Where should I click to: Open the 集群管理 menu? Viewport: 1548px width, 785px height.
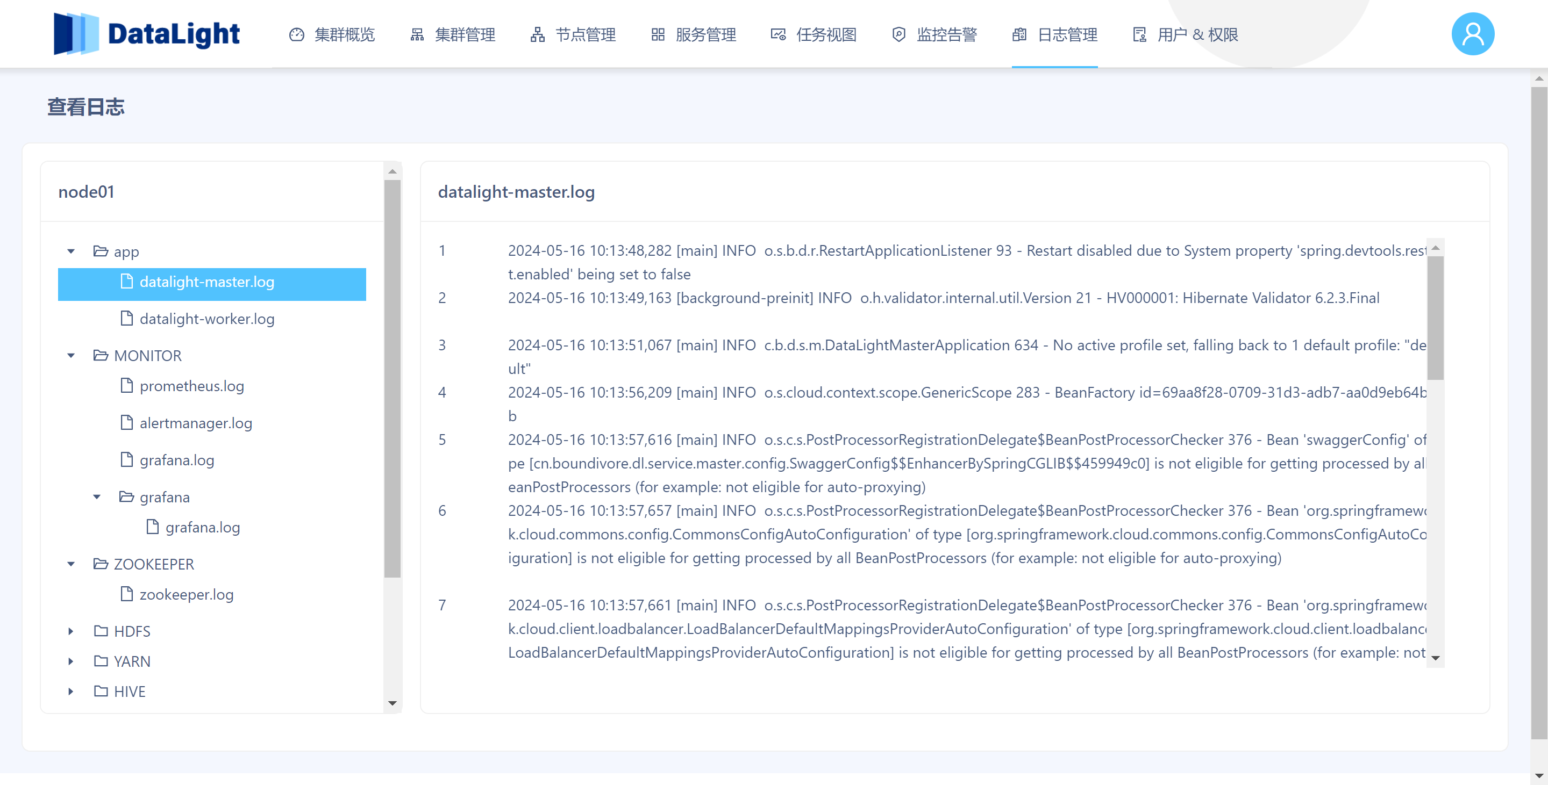453,35
